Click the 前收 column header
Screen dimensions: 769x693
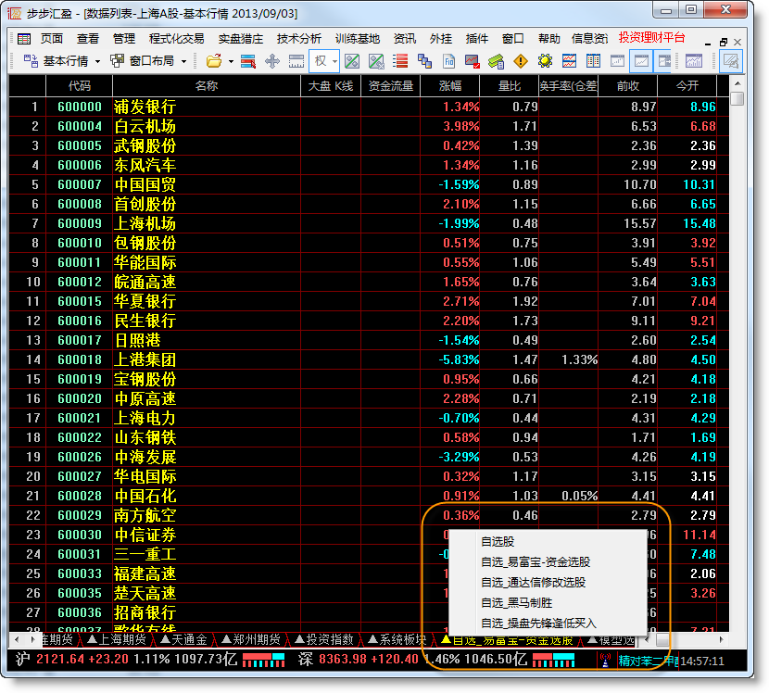[x=628, y=86]
